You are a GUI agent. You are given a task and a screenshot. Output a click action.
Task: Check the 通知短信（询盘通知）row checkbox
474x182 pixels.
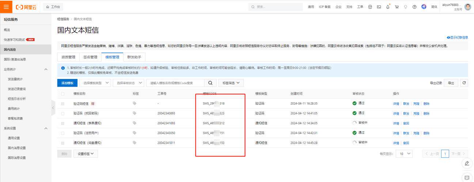tap(63, 143)
